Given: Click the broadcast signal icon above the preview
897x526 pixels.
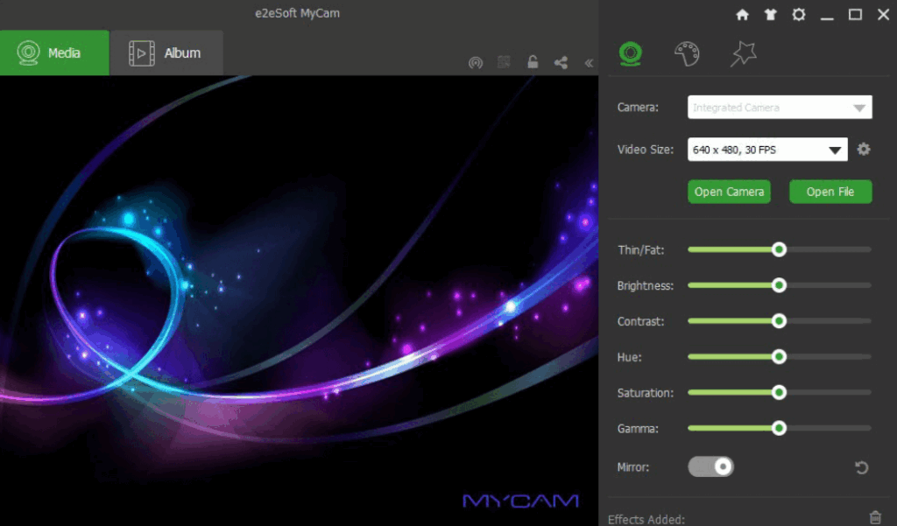Looking at the screenshot, I should click(476, 62).
